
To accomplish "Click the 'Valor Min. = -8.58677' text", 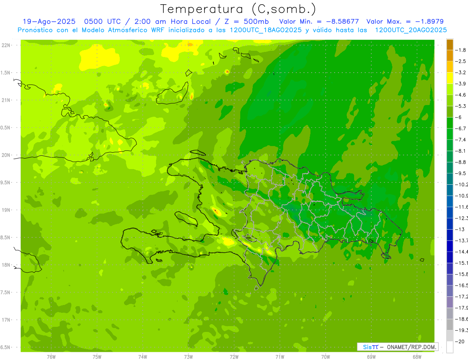I will 319,21.
